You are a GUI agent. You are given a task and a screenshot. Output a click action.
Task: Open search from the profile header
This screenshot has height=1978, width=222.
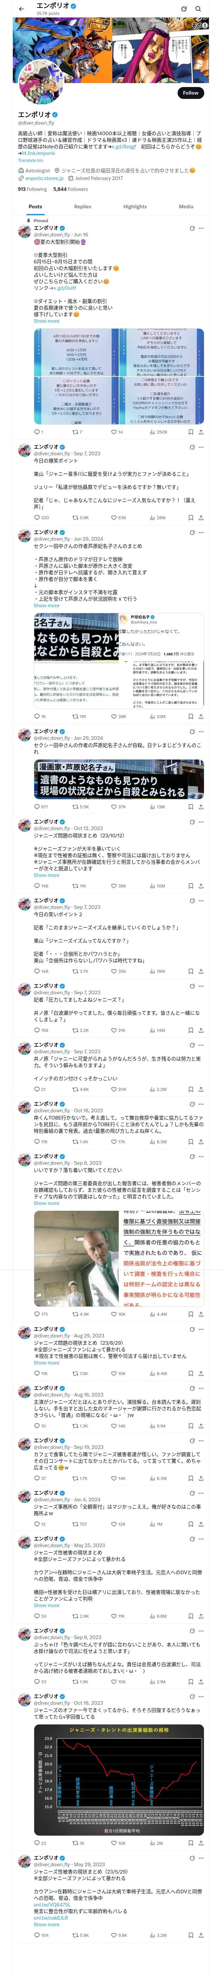[198, 9]
